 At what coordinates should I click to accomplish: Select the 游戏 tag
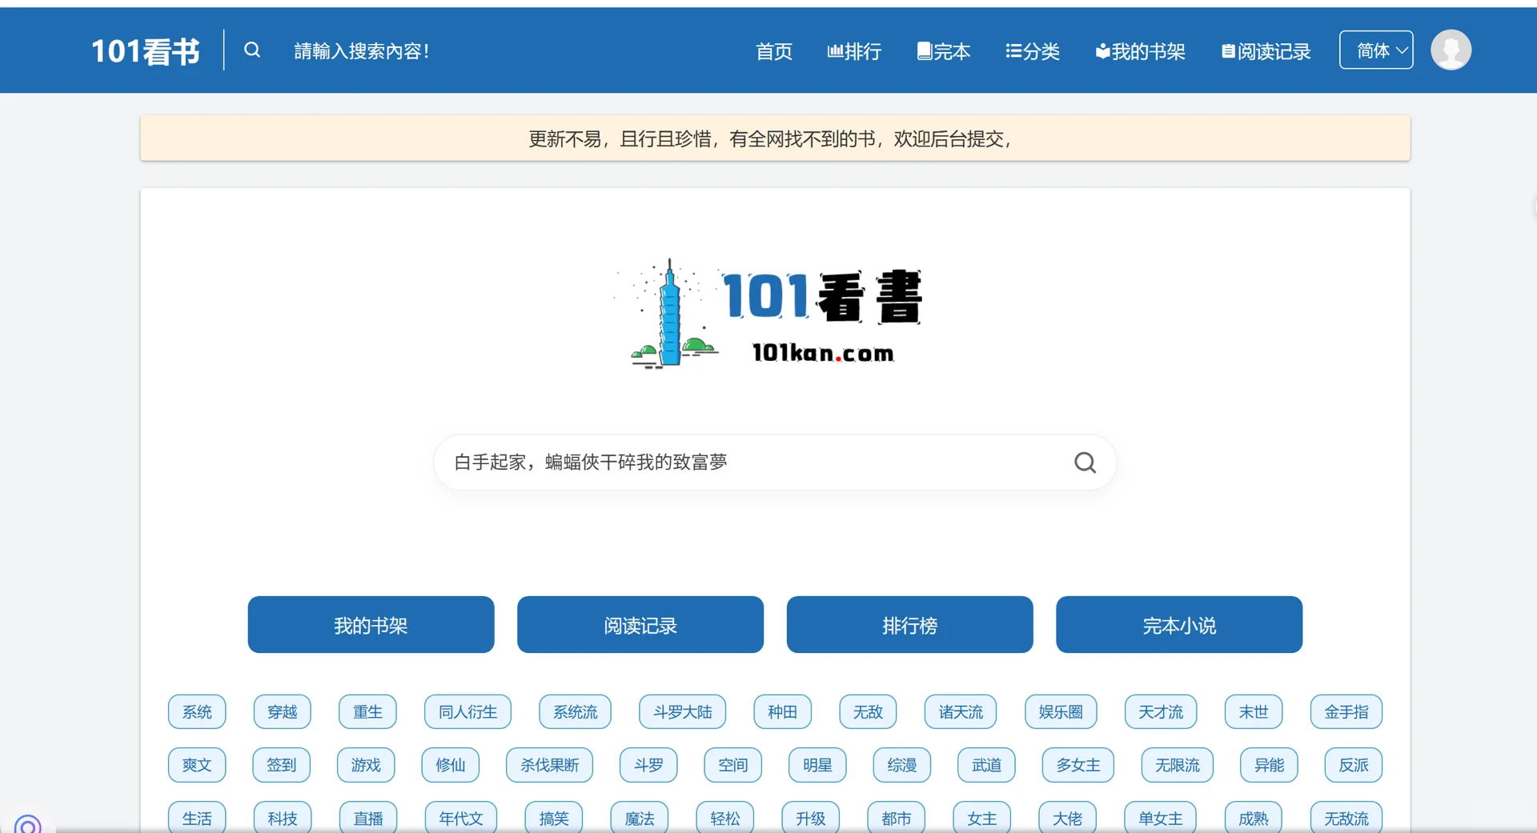tap(366, 765)
